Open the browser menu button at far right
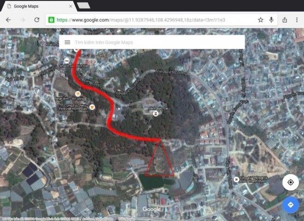 pyautogui.click(x=298, y=20)
